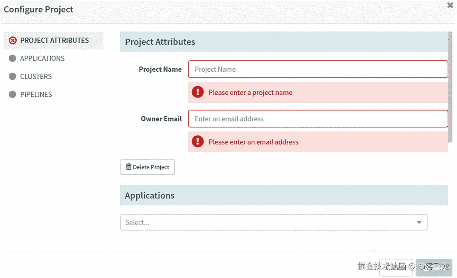
Task: Click the red error icon beside Project Attributes
Action: tap(13, 40)
